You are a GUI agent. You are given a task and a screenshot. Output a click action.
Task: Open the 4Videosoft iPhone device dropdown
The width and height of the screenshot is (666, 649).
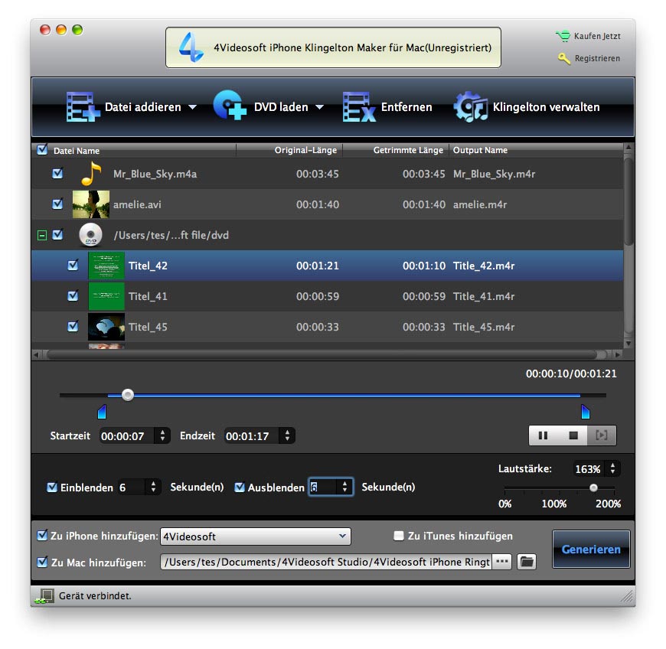[x=255, y=536]
